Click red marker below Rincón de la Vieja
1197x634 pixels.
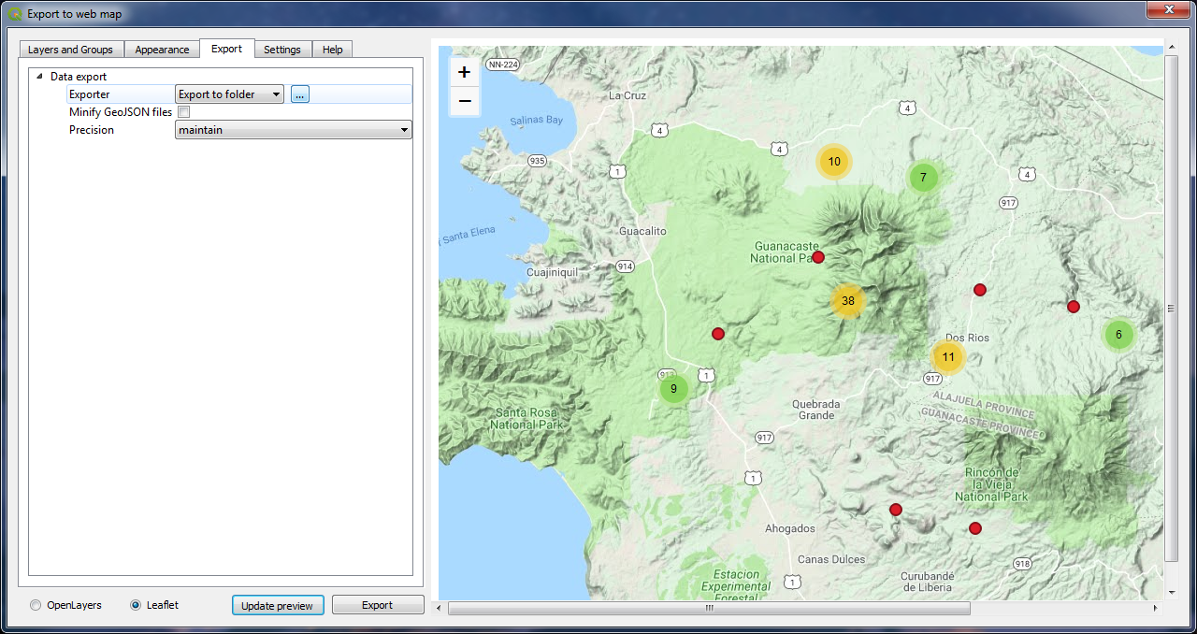pos(975,528)
